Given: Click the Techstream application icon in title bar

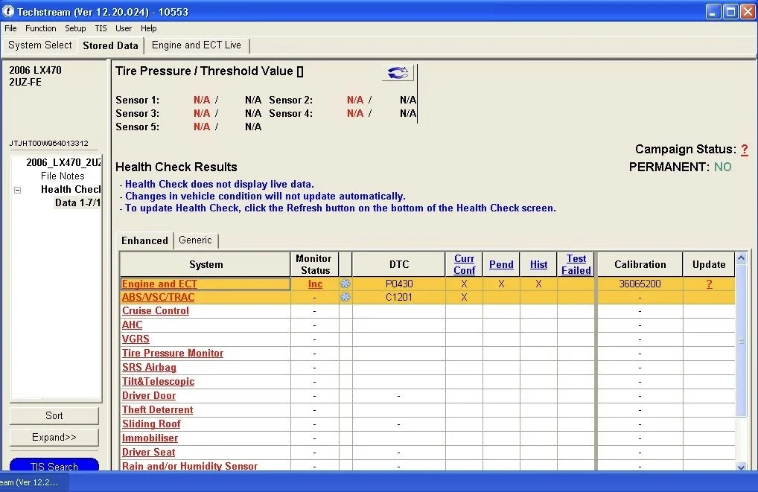Looking at the screenshot, I should coord(7,11).
